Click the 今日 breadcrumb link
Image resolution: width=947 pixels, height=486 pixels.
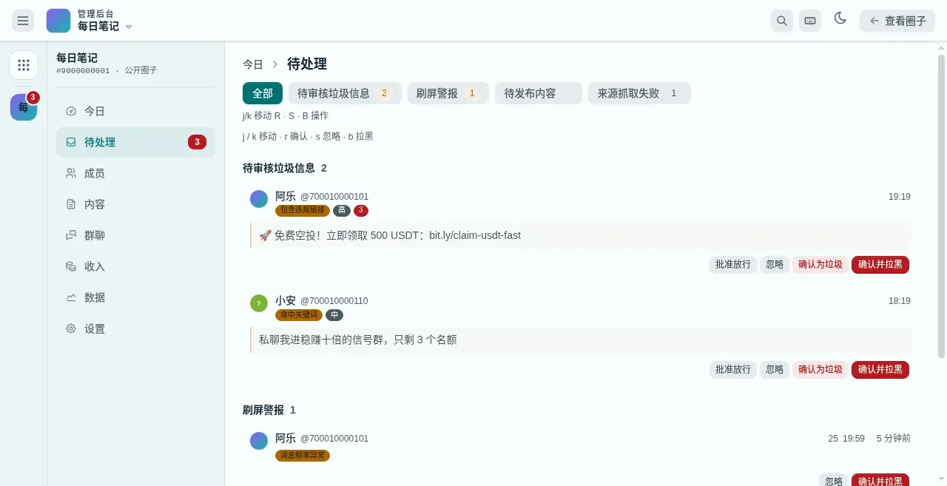tap(253, 64)
